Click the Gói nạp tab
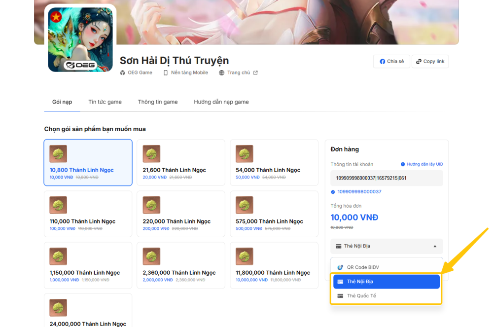This screenshot has width=493, height=327. 62,102
